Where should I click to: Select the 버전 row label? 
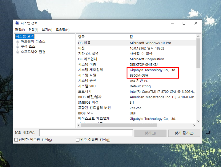click(x=81, y=48)
